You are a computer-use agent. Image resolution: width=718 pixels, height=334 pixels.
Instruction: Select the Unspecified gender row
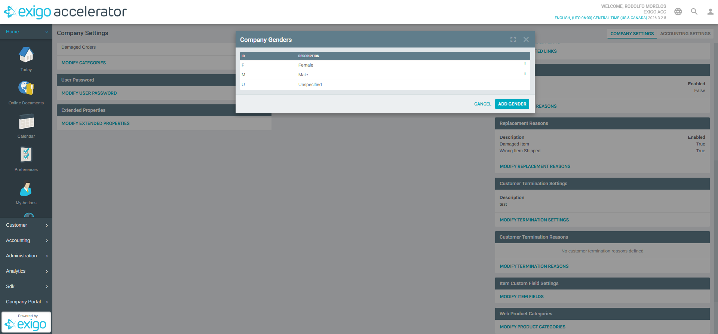[x=385, y=85]
